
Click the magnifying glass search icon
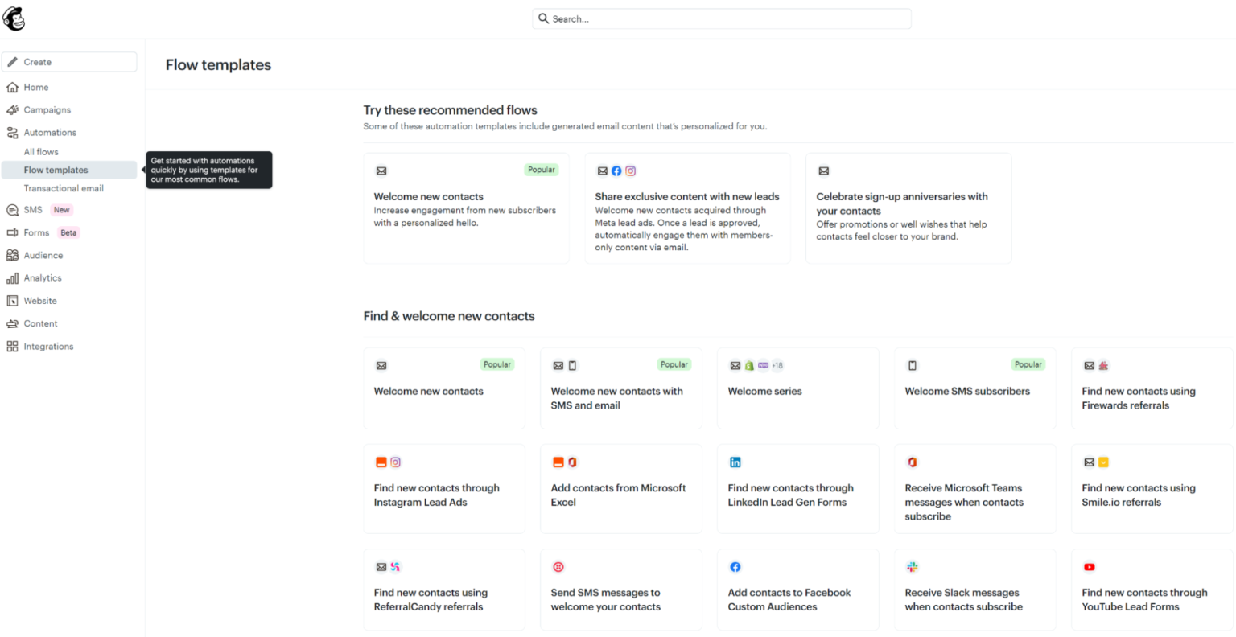click(543, 18)
